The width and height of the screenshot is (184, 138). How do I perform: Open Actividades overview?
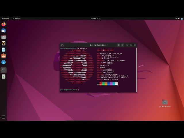point(5,18)
